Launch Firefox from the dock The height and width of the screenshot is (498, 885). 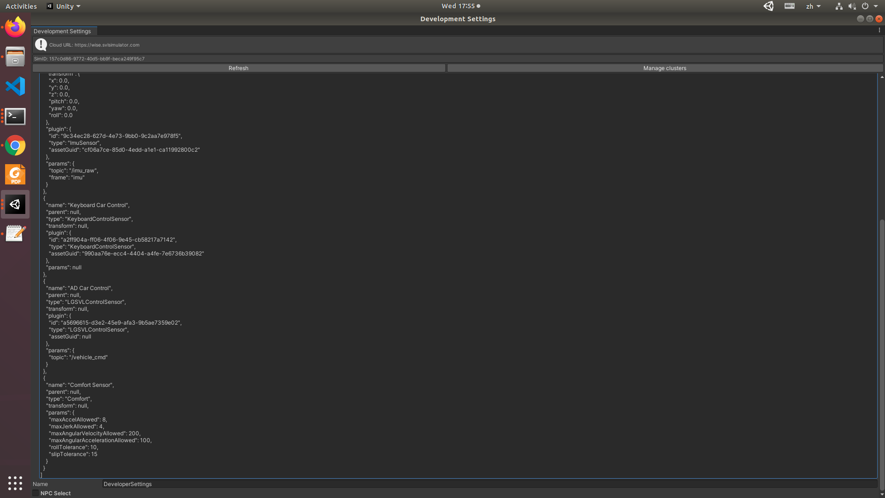coord(15,27)
